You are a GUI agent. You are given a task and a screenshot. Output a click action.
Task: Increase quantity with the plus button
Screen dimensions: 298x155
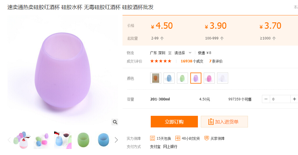point(294,99)
